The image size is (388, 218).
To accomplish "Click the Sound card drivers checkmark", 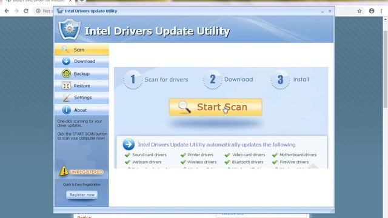I will [x=127, y=155].
